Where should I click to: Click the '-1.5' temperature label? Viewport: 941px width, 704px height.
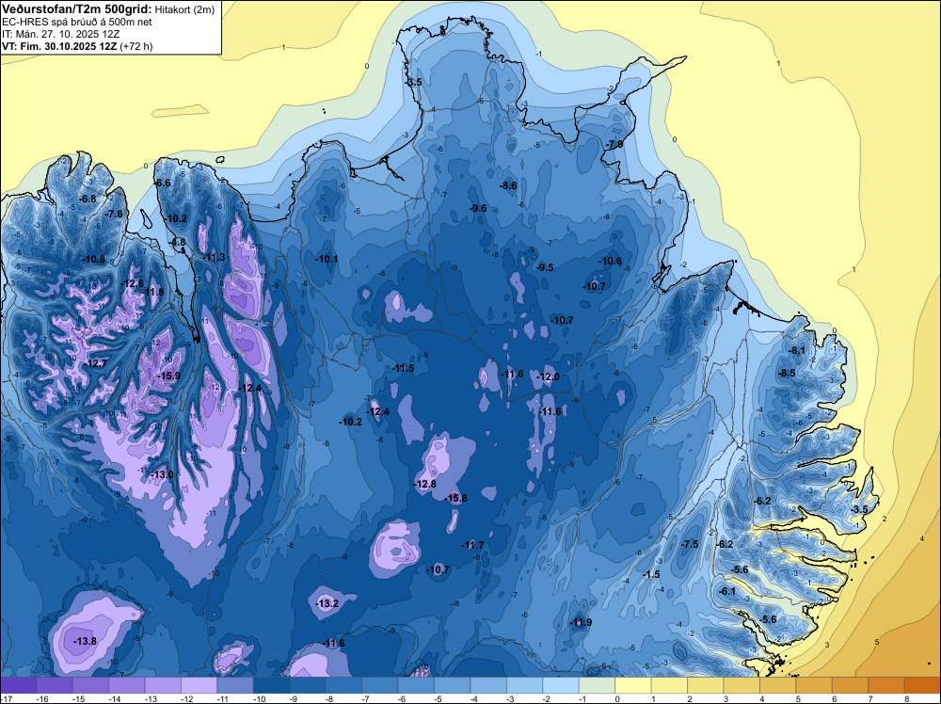(651, 574)
